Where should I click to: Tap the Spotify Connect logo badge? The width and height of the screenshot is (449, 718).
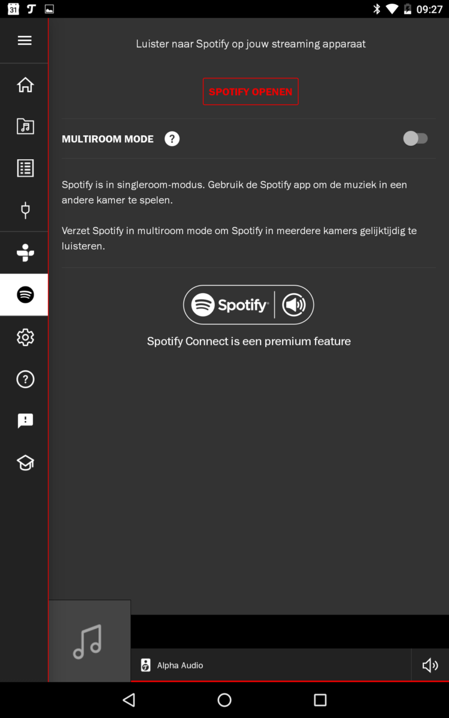[x=248, y=305]
